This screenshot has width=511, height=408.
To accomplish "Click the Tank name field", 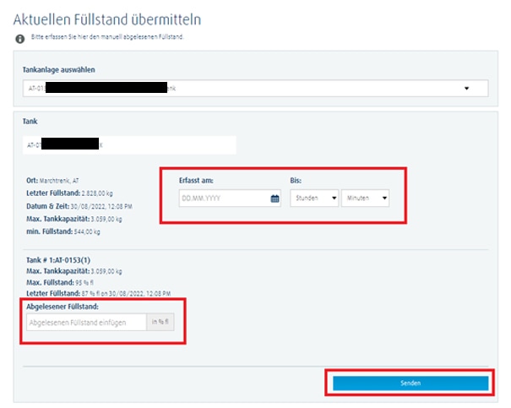I will tap(129, 145).
